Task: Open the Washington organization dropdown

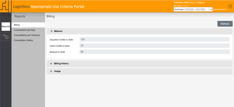Action: 193,9
